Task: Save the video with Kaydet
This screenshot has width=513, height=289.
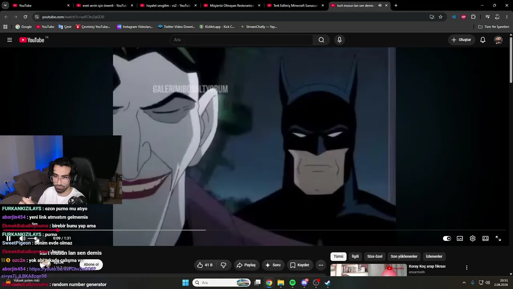Action: pyautogui.click(x=299, y=265)
